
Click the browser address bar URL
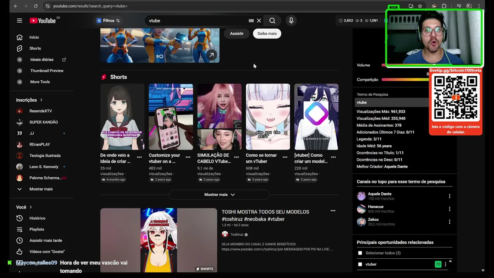pos(90,6)
